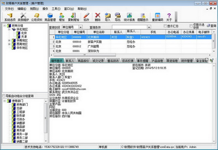Screen dimensions: 218x150
Task: Click the 导入 import icon
Action: pyautogui.click(x=107, y=17)
